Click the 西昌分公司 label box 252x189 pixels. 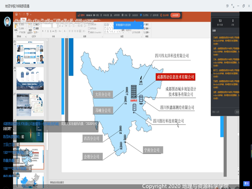click(x=93, y=138)
